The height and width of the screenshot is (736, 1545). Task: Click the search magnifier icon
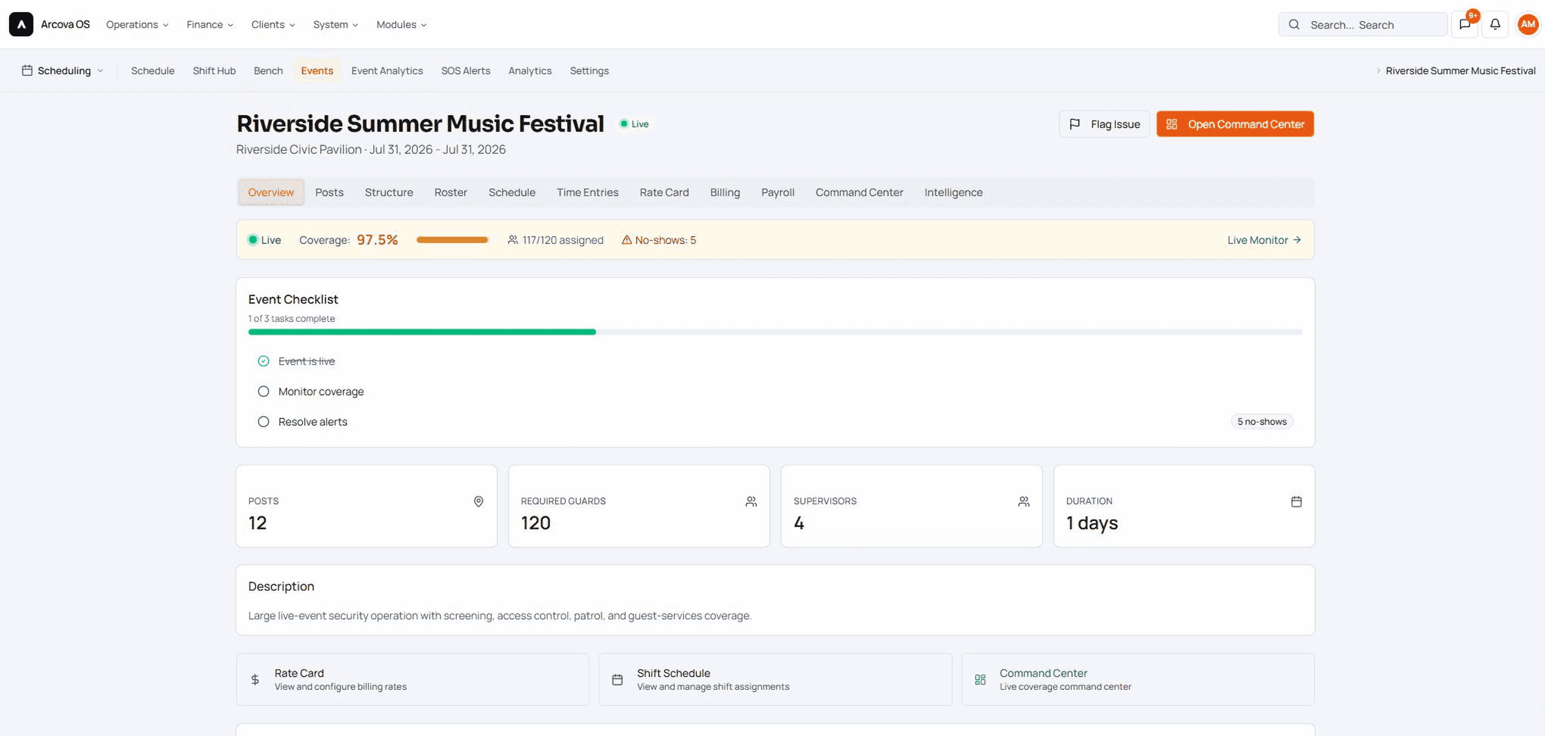pos(1294,24)
